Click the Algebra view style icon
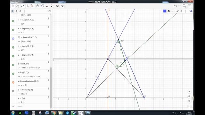This screenshot has width=205, height=115. point(49,11)
